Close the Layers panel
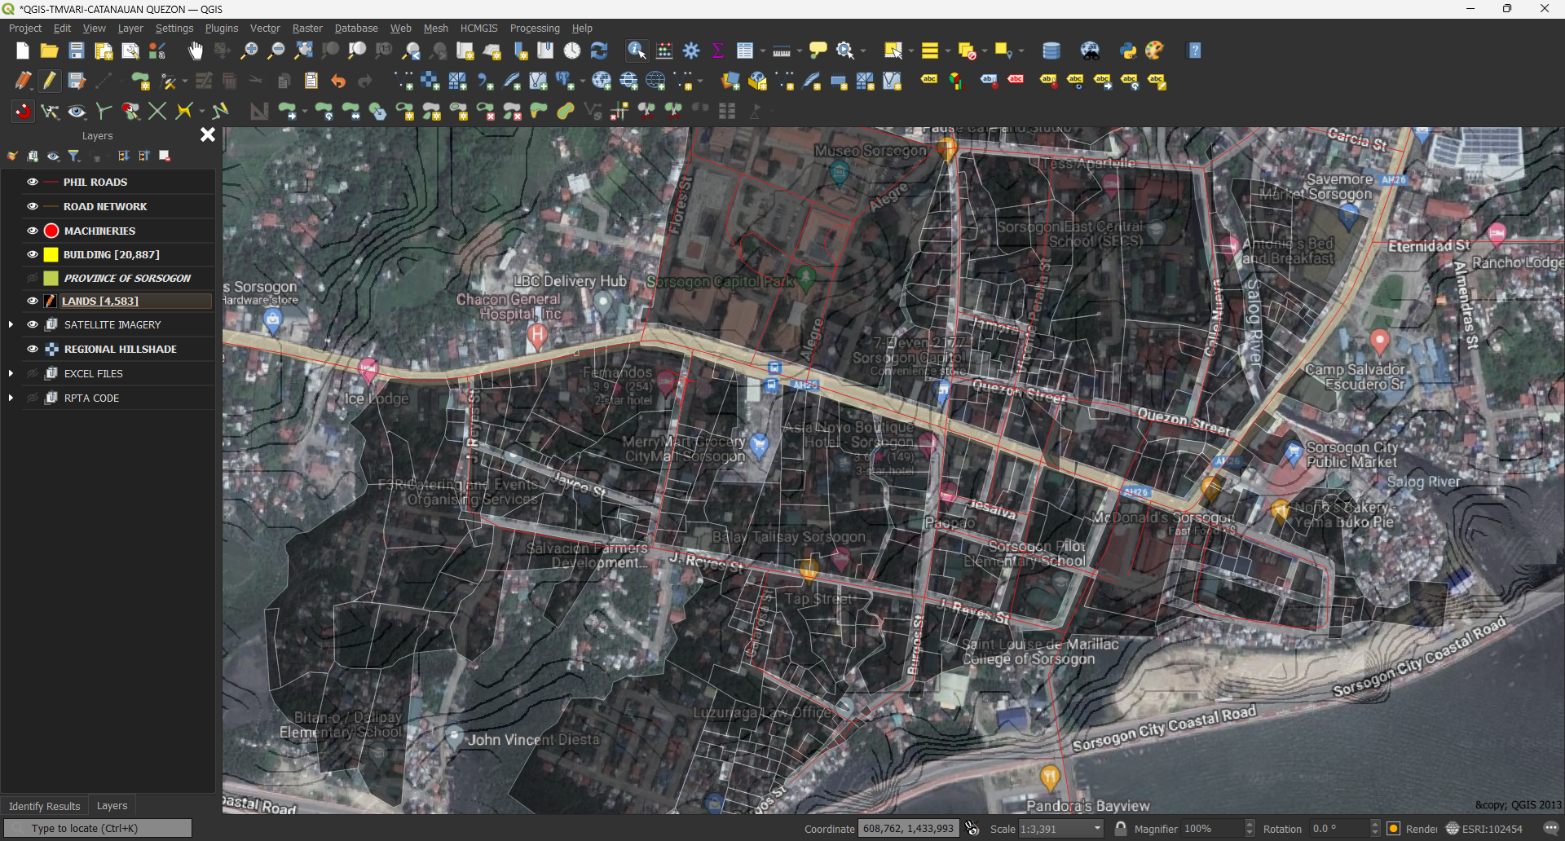This screenshot has width=1565, height=841. (207, 134)
